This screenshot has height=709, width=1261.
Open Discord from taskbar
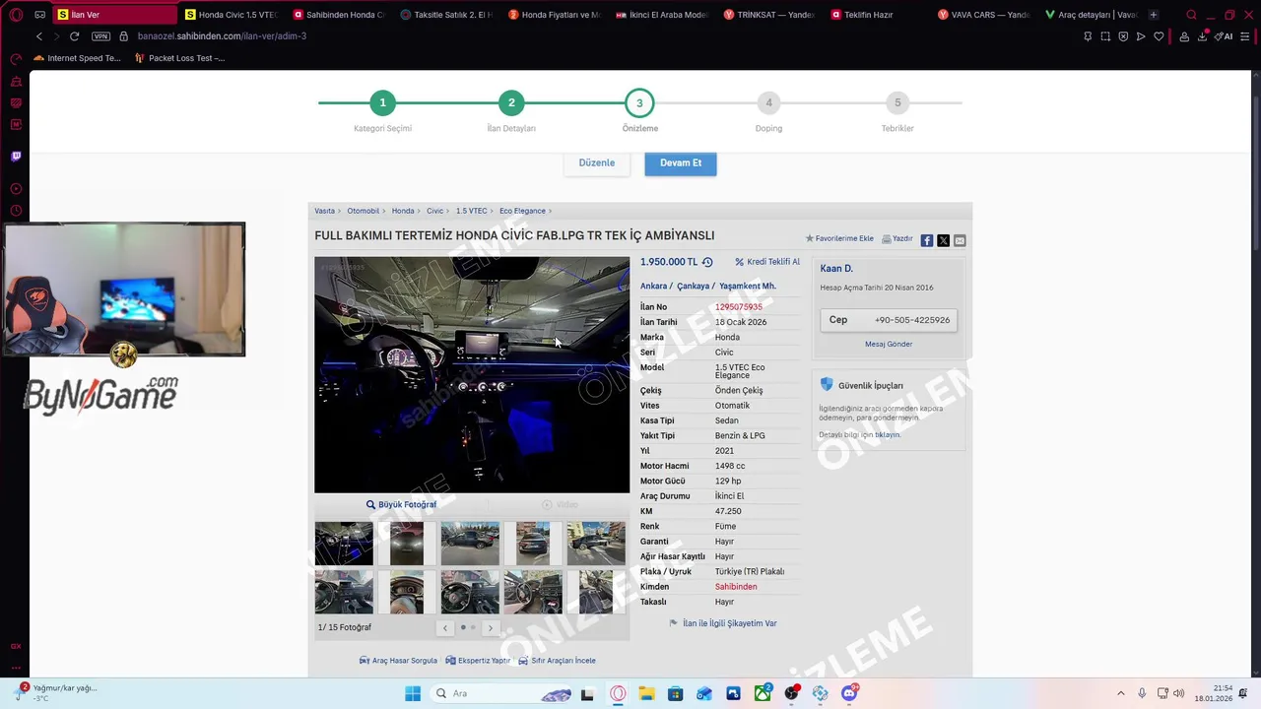tap(849, 693)
